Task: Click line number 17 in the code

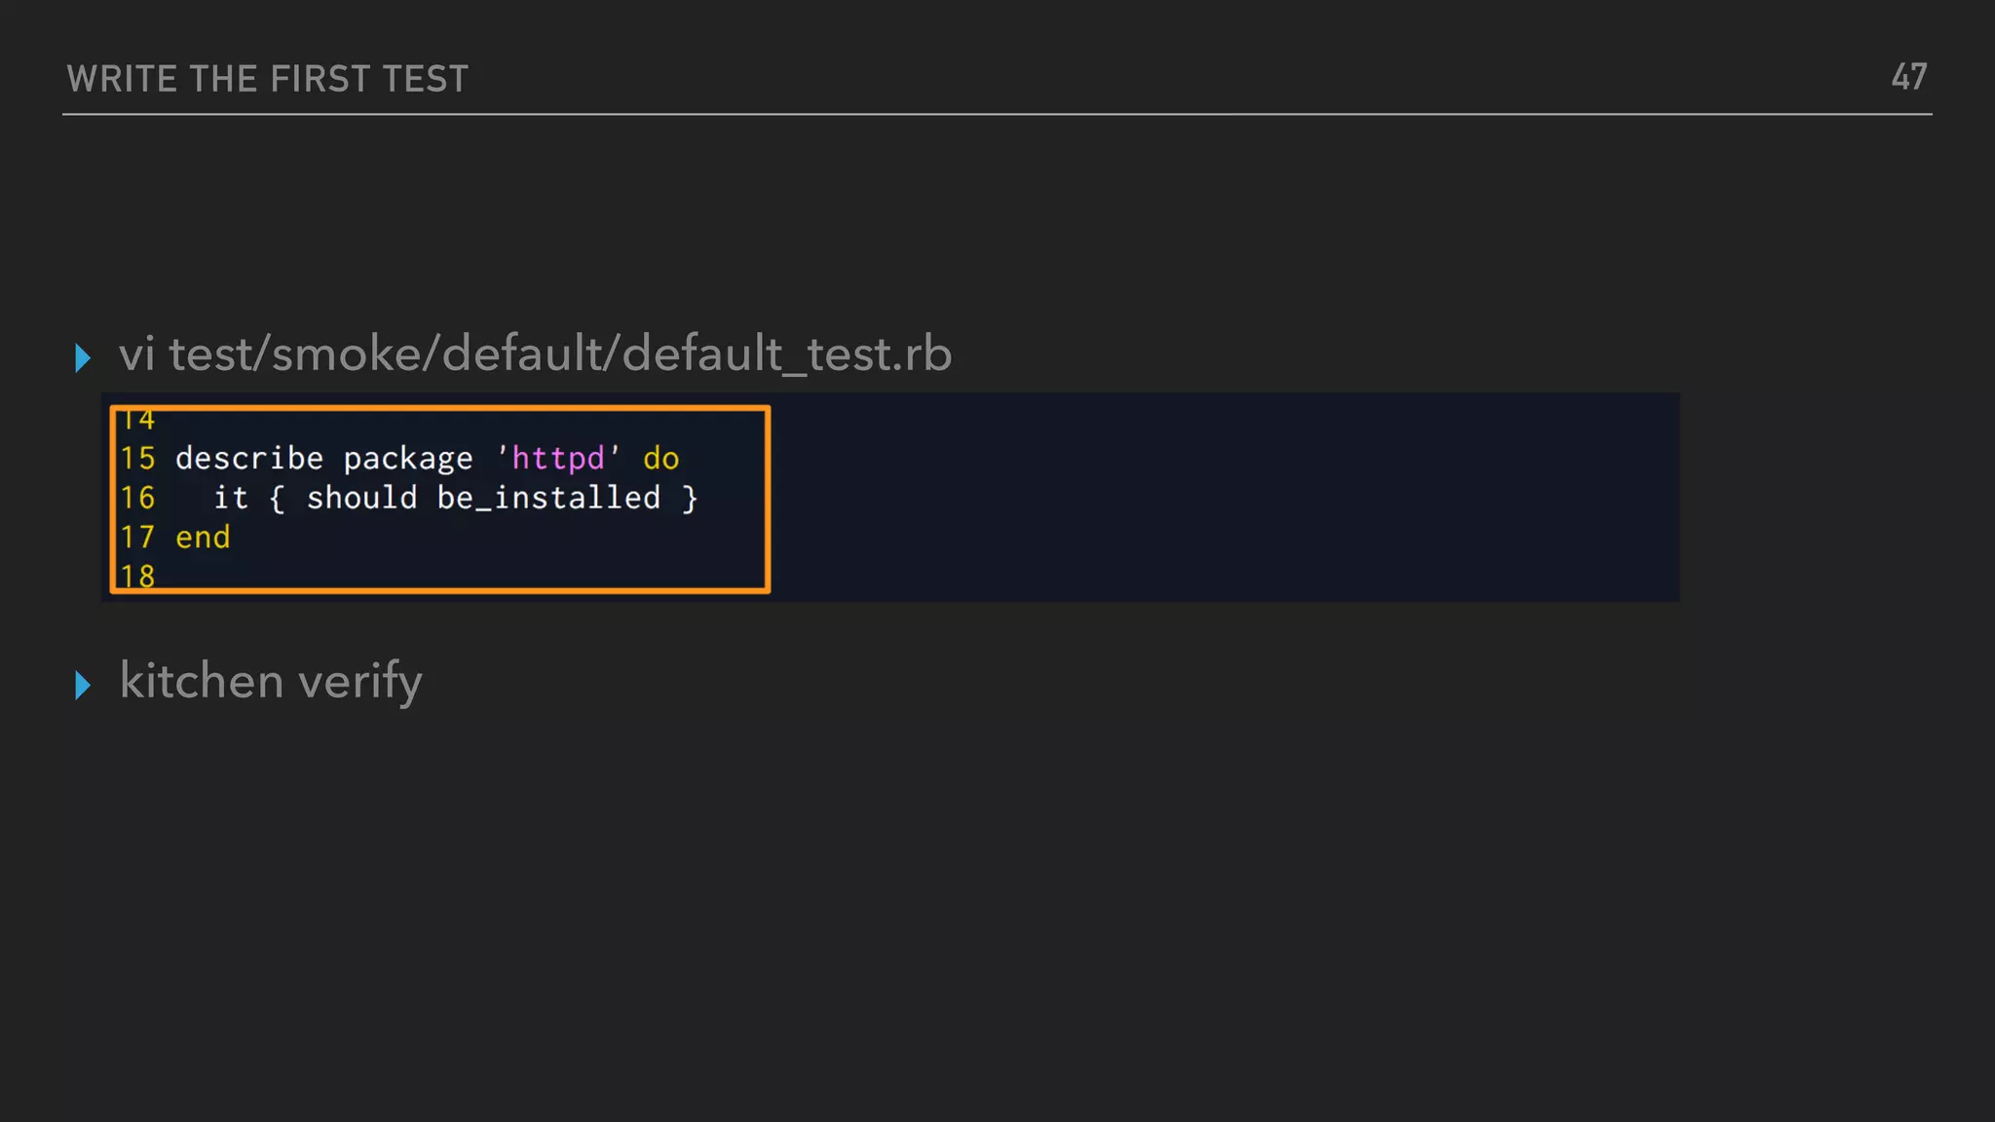Action: (137, 537)
